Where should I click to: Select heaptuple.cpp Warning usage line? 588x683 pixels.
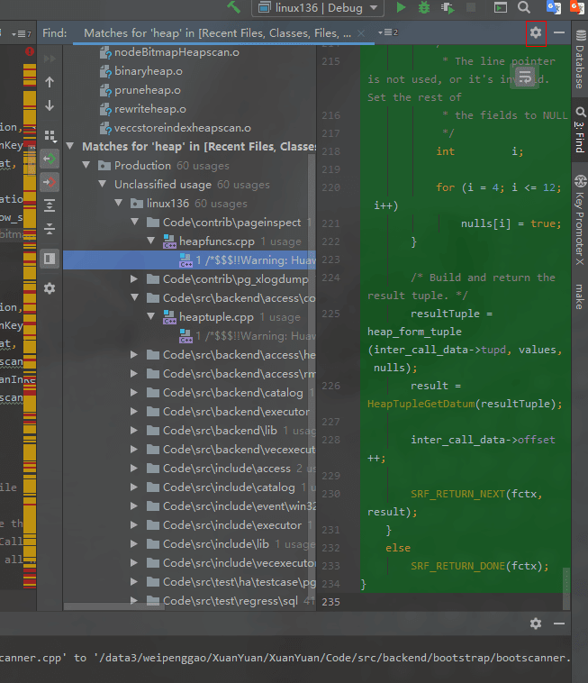point(247,336)
